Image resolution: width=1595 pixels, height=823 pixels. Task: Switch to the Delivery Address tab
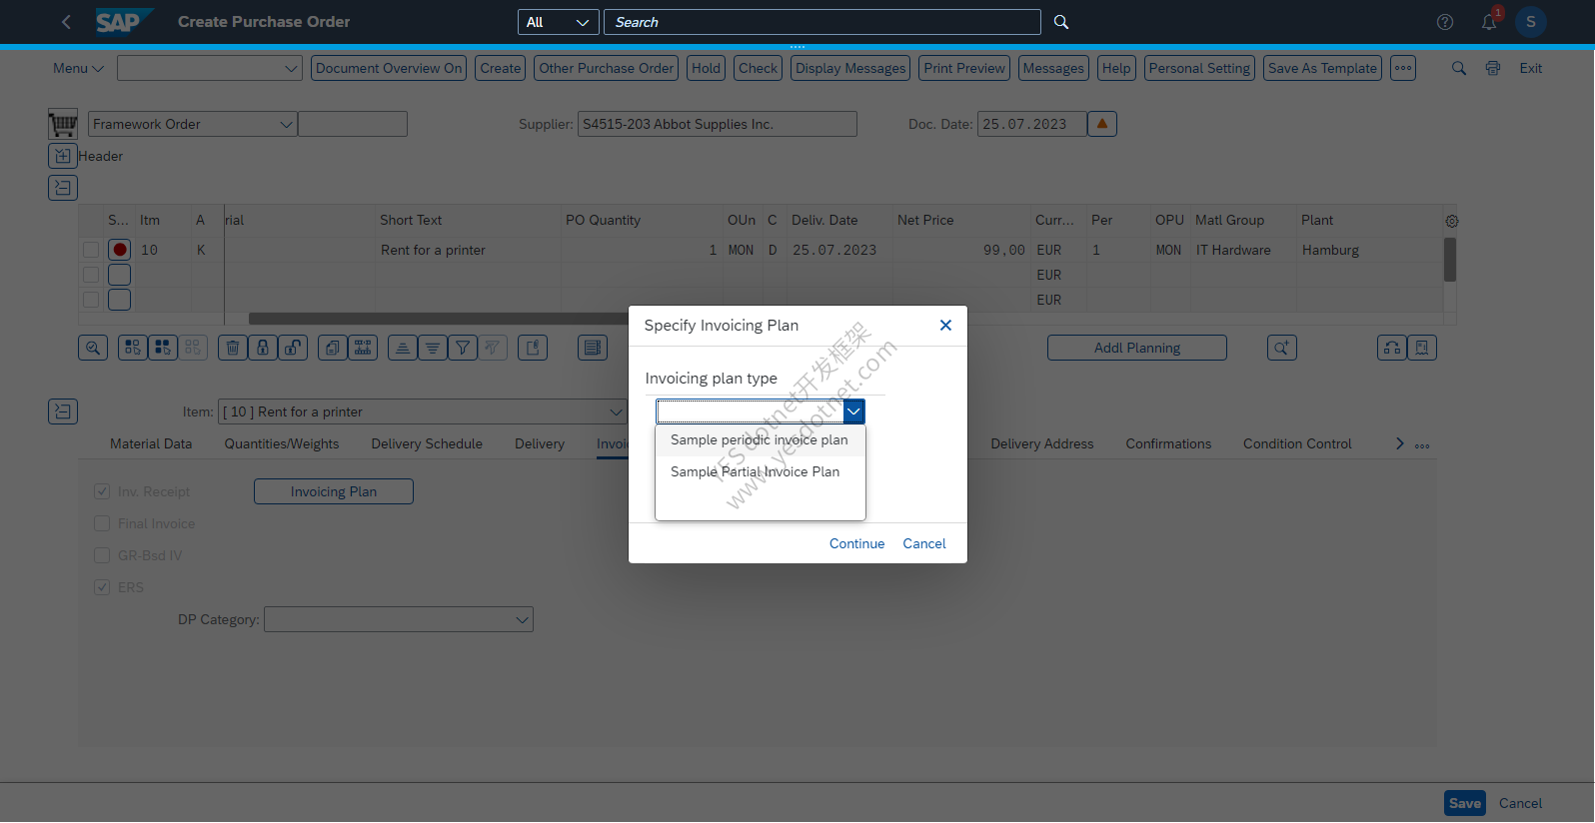1042,443
